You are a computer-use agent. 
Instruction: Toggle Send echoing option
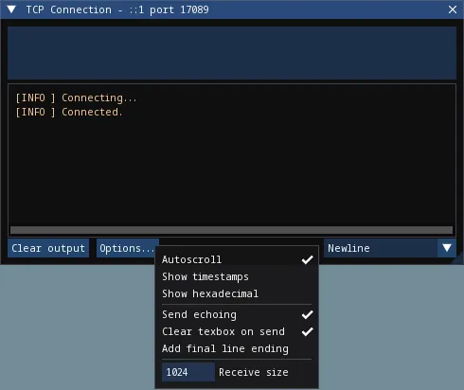237,314
